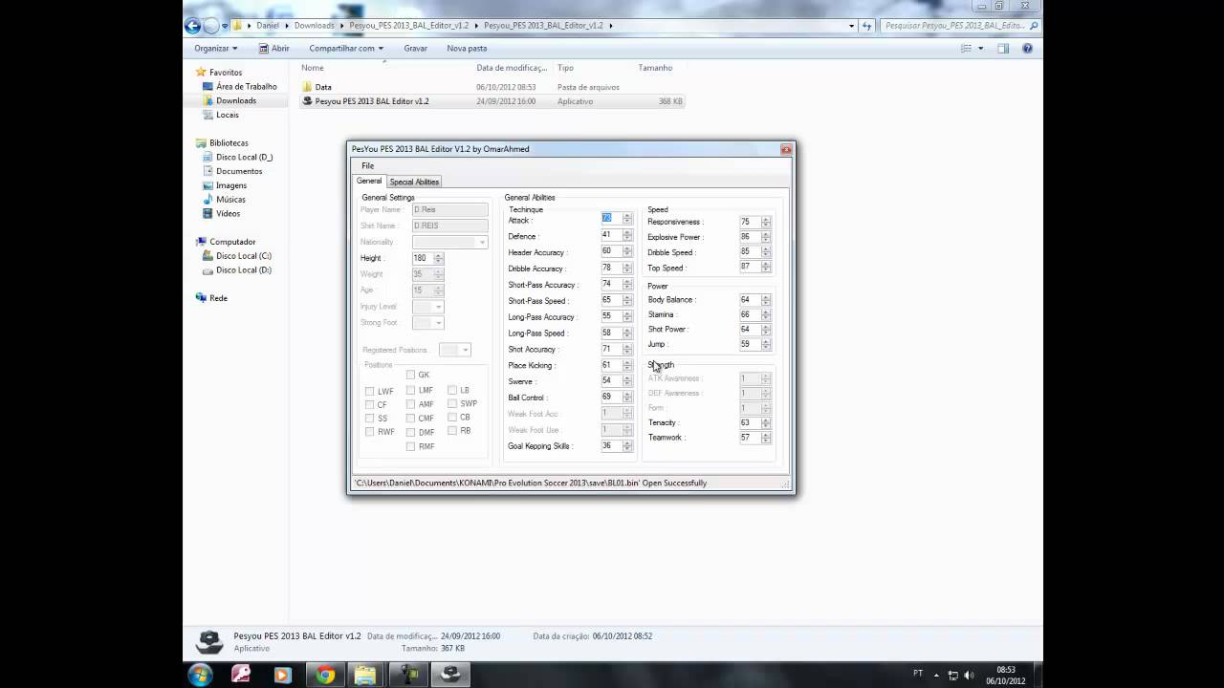This screenshot has height=688, width=1224.
Task: Expand the address bar history dropdown arrow
Action: [x=852, y=26]
